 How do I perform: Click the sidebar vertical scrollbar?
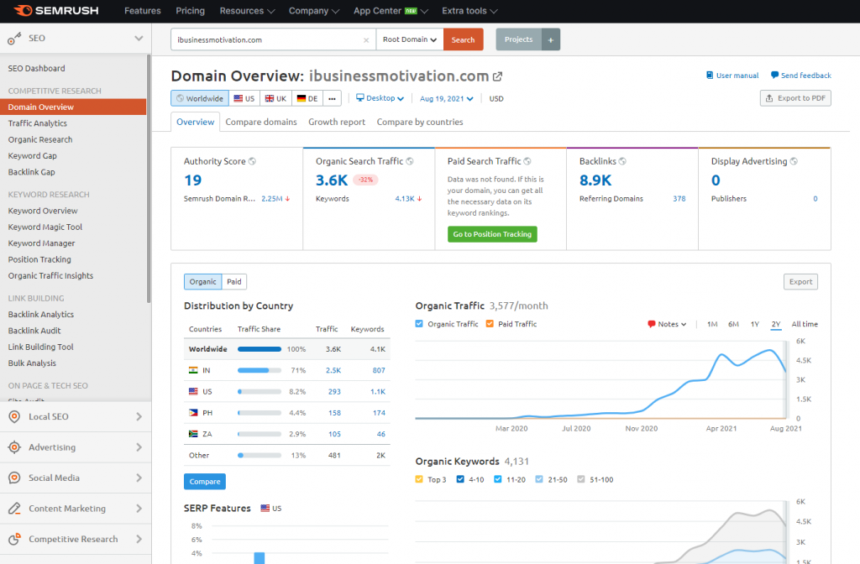pos(149,178)
